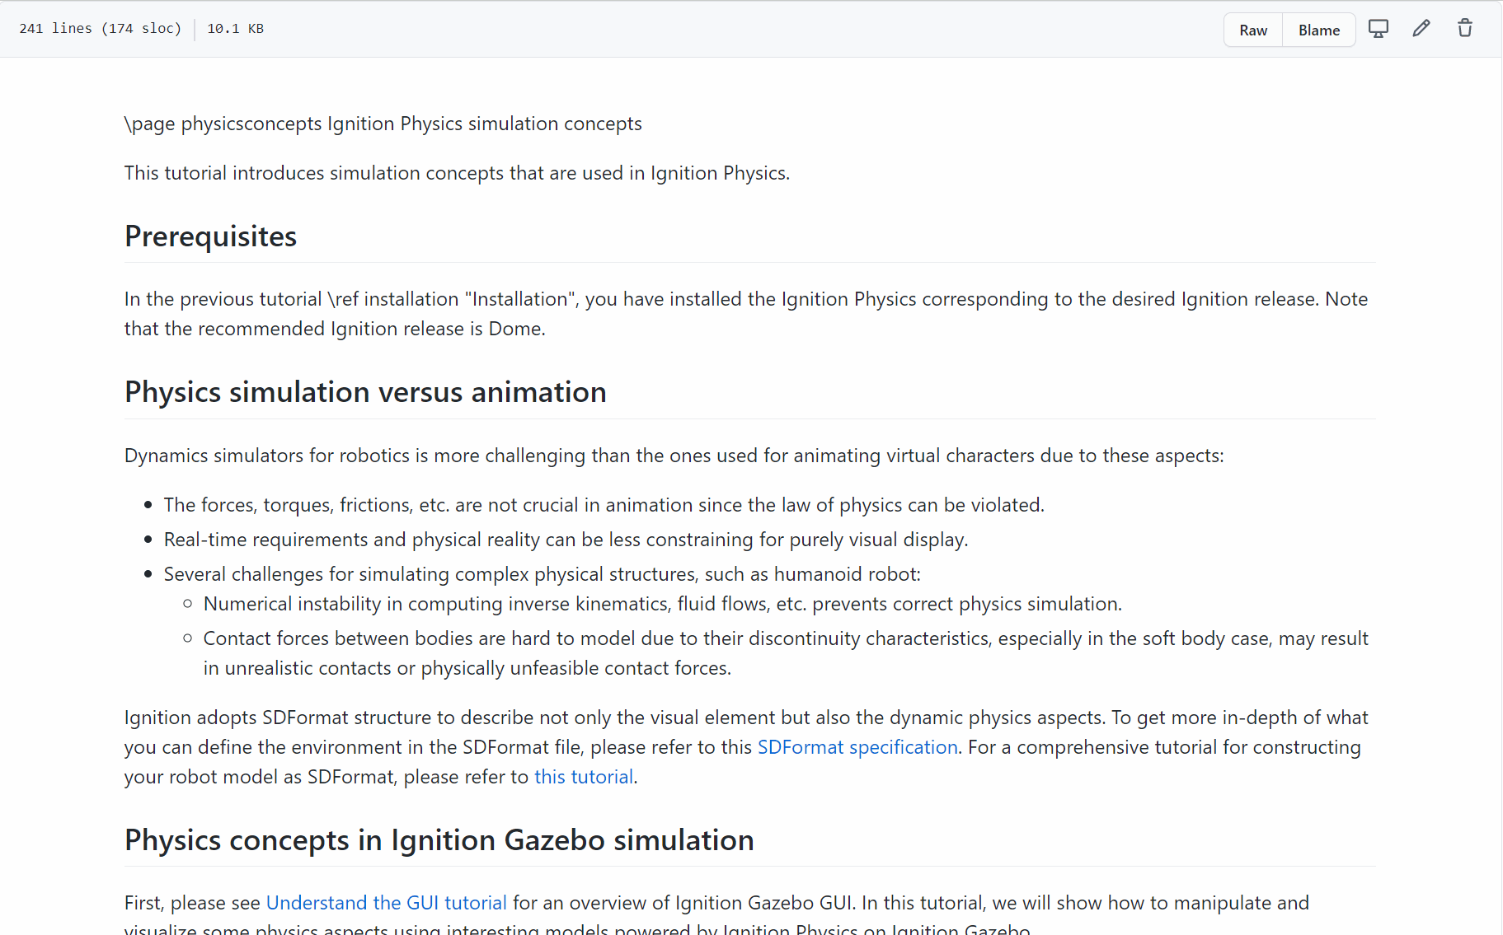Click the '241 lines (174 sloc)' text
The width and height of the screenshot is (1503, 935).
[101, 29]
